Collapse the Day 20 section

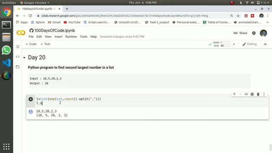click(x=24, y=58)
